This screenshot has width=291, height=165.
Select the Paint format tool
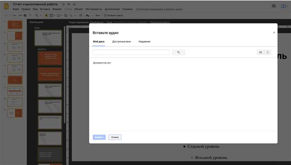click(x=30, y=16)
